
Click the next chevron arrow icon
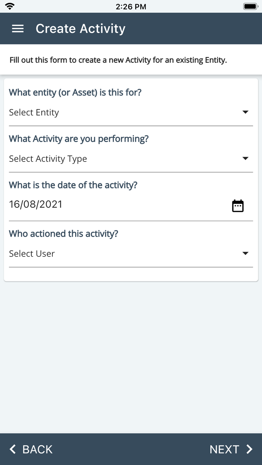[250, 449]
